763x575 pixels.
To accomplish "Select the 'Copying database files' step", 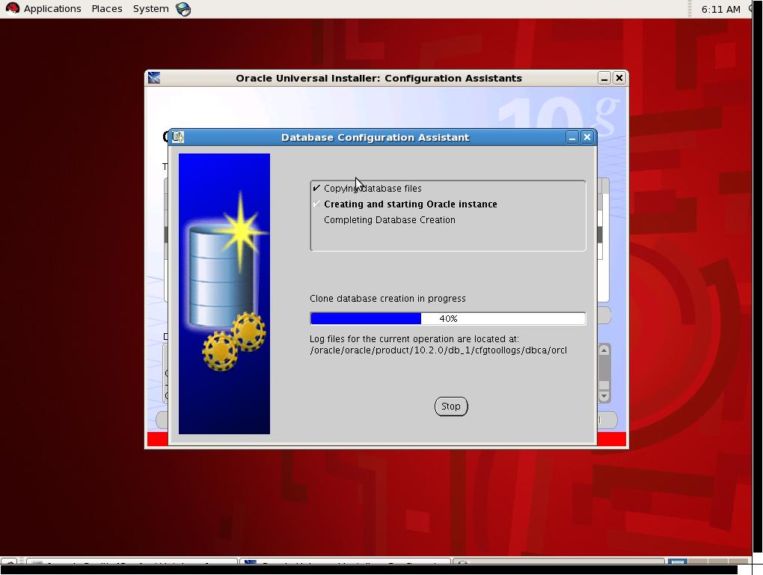I will [373, 189].
